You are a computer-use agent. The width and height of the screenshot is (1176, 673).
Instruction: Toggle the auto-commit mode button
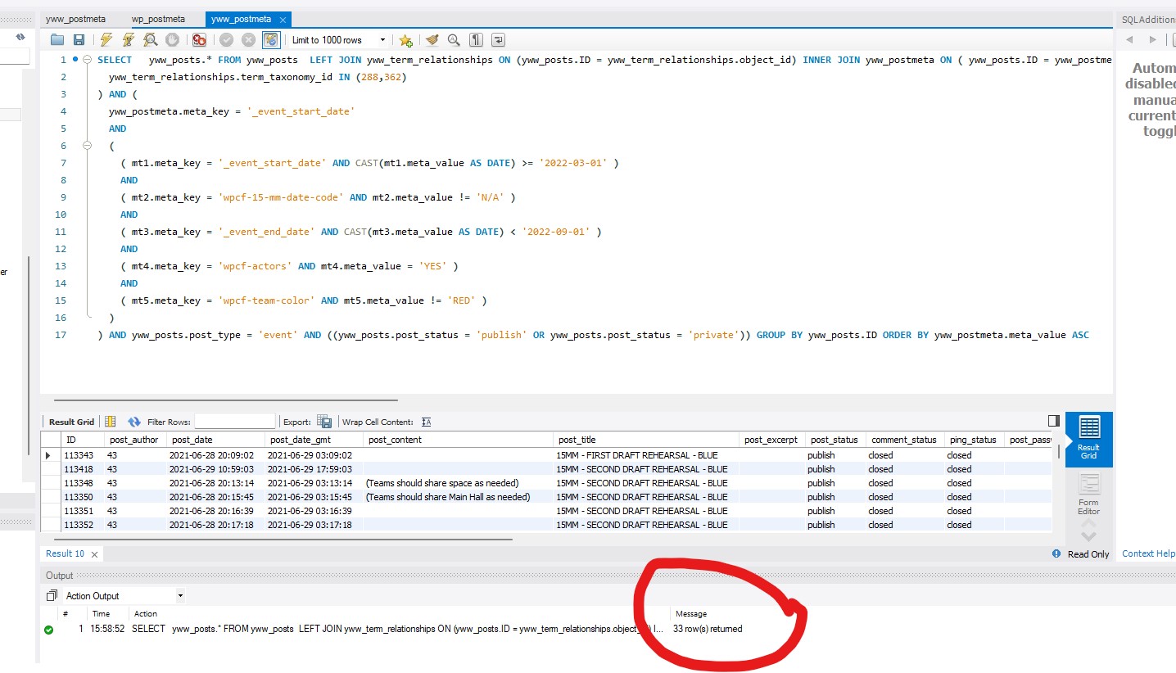[271, 40]
